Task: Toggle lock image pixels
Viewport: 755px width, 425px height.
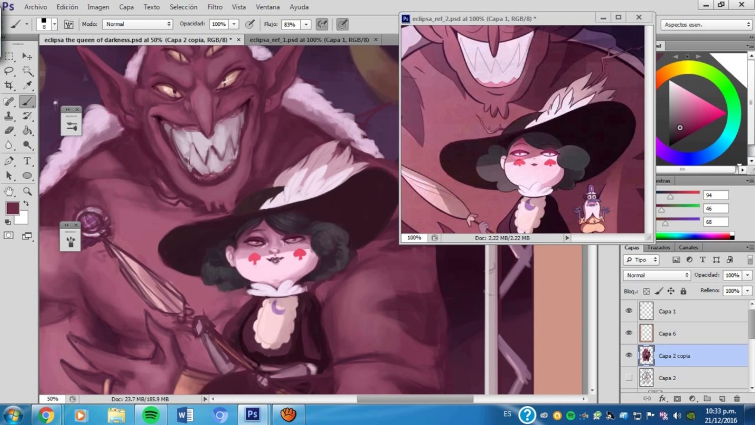Action: 659,291
